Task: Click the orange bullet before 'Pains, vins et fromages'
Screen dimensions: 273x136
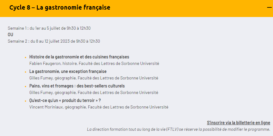Action: (26, 86)
